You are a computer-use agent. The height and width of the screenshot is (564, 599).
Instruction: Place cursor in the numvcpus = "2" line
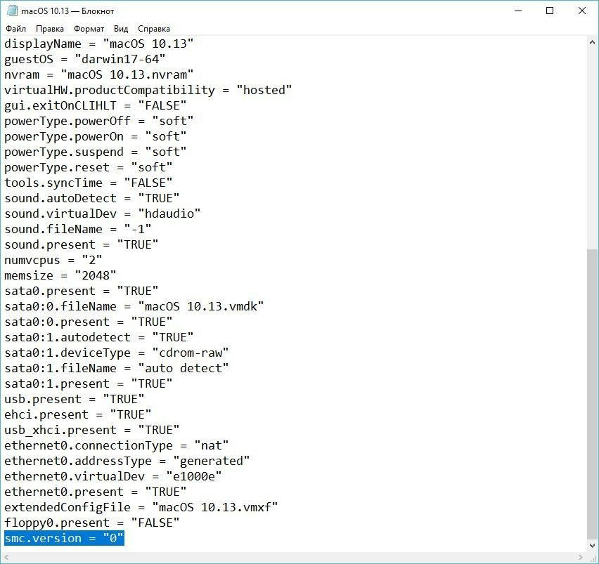point(53,260)
